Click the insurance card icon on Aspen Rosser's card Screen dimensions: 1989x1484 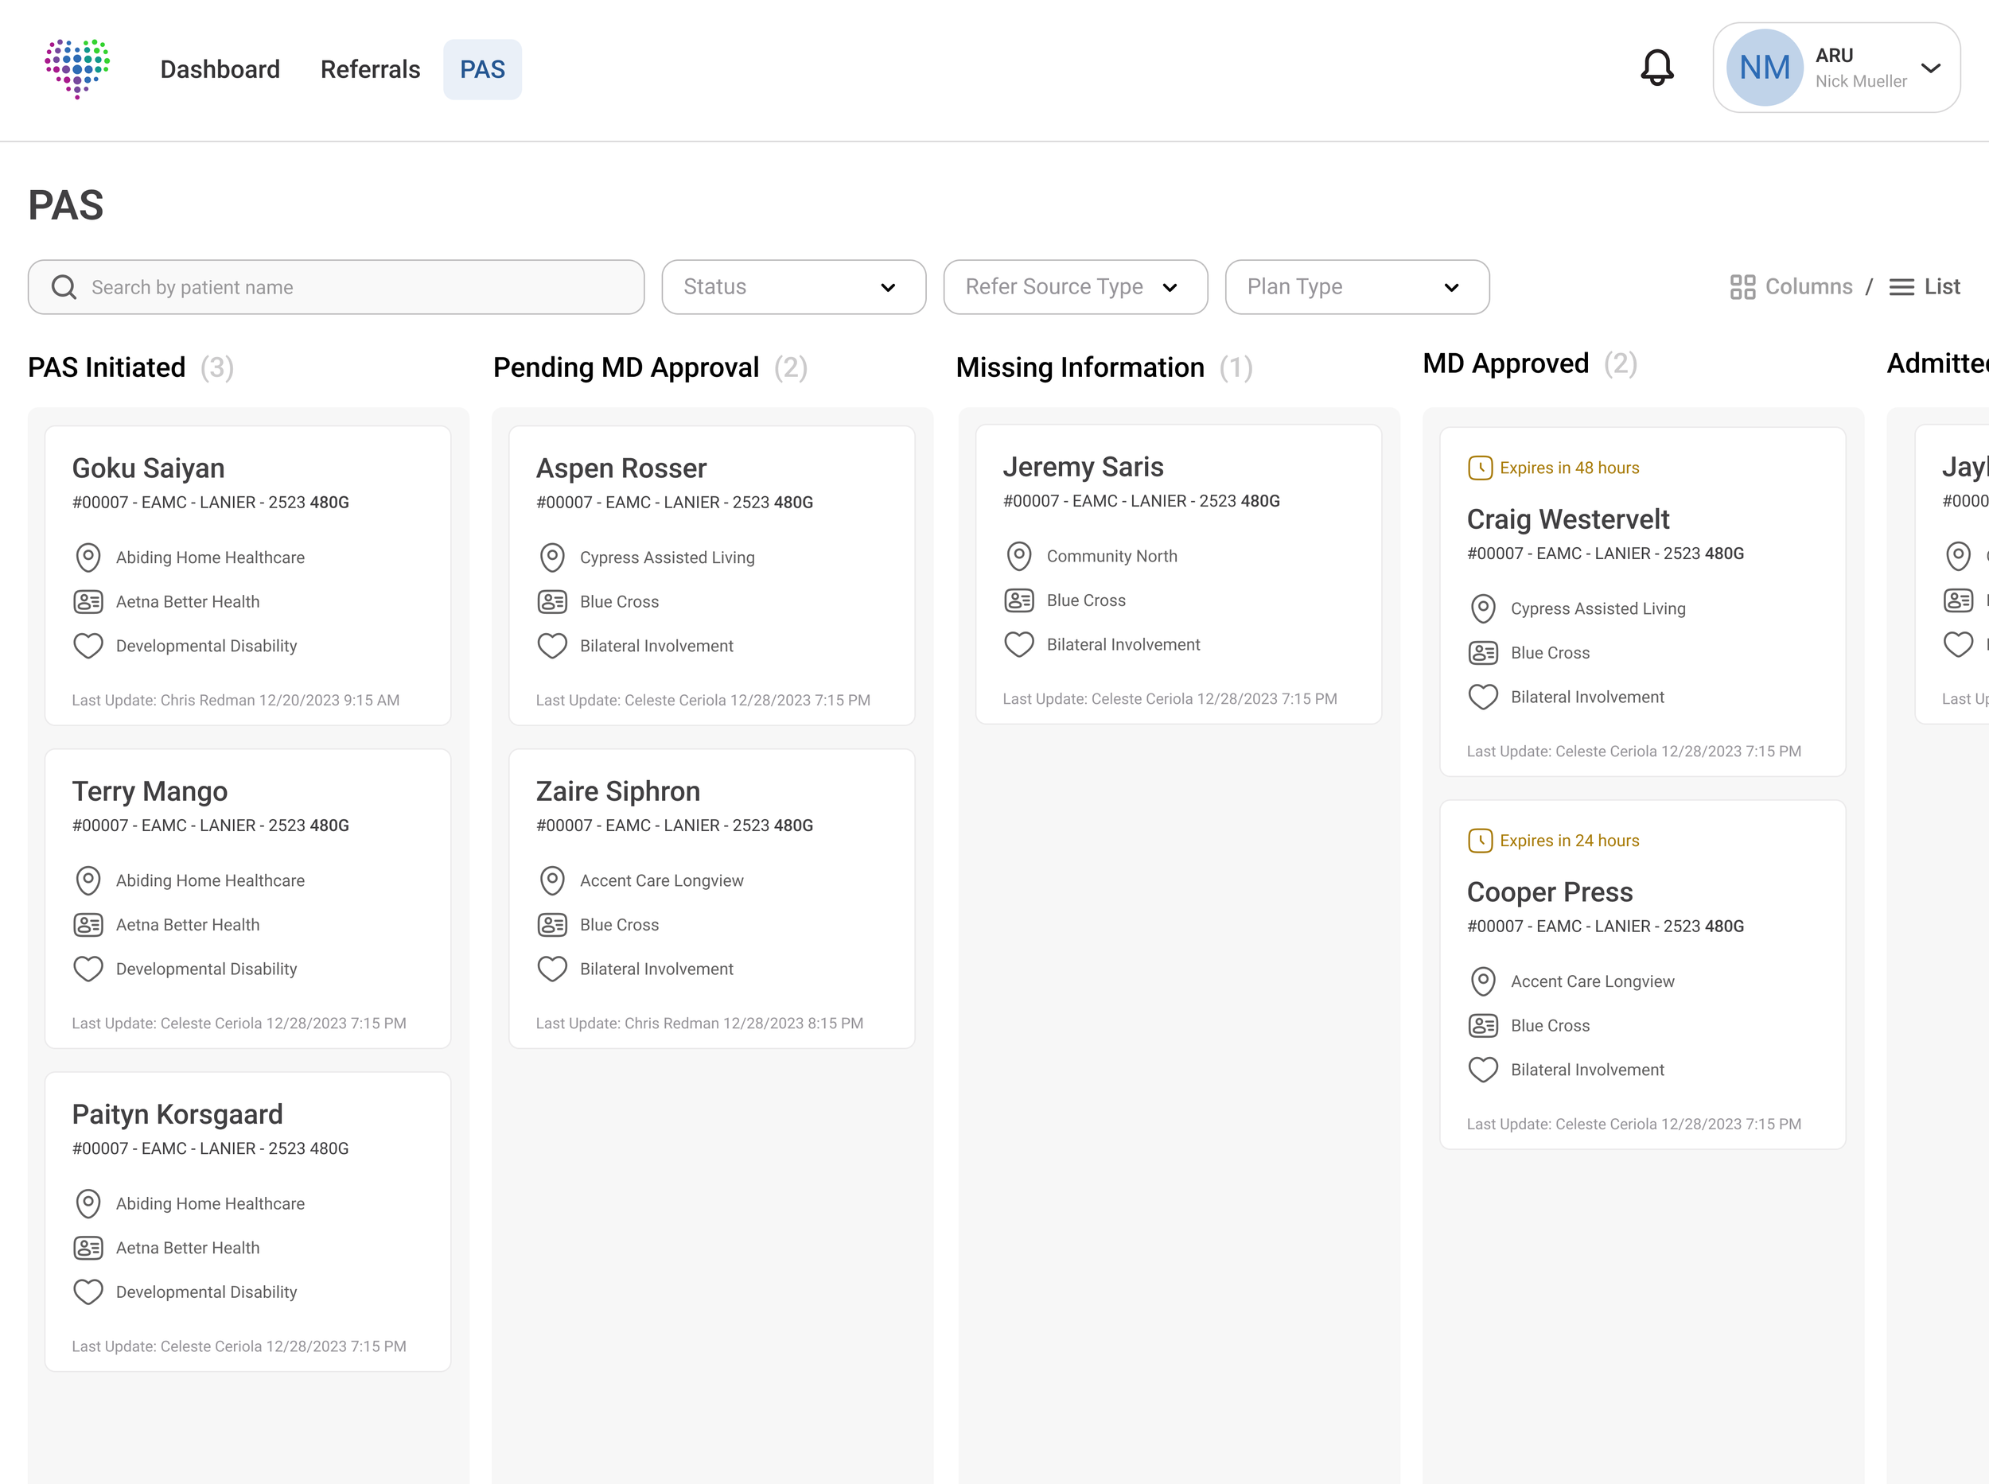click(x=552, y=602)
